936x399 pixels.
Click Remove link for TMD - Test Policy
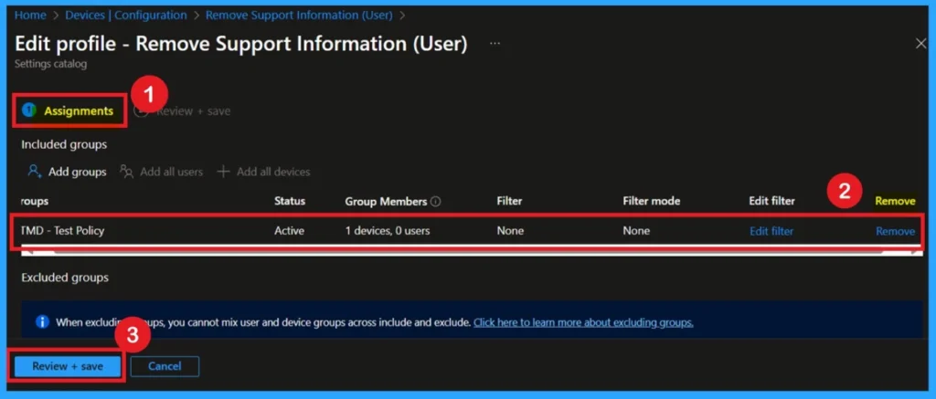coord(895,231)
